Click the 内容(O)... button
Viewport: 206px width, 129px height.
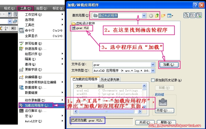pos(164,110)
